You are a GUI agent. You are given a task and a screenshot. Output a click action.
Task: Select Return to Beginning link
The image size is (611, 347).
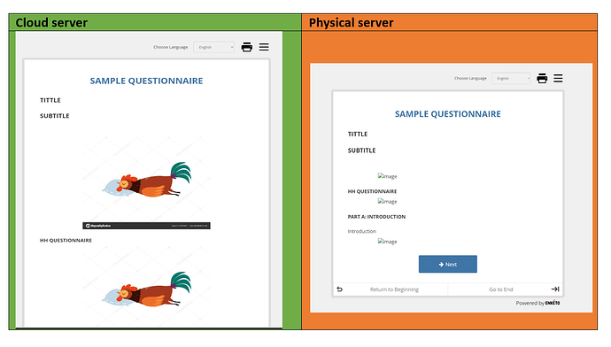(394, 289)
